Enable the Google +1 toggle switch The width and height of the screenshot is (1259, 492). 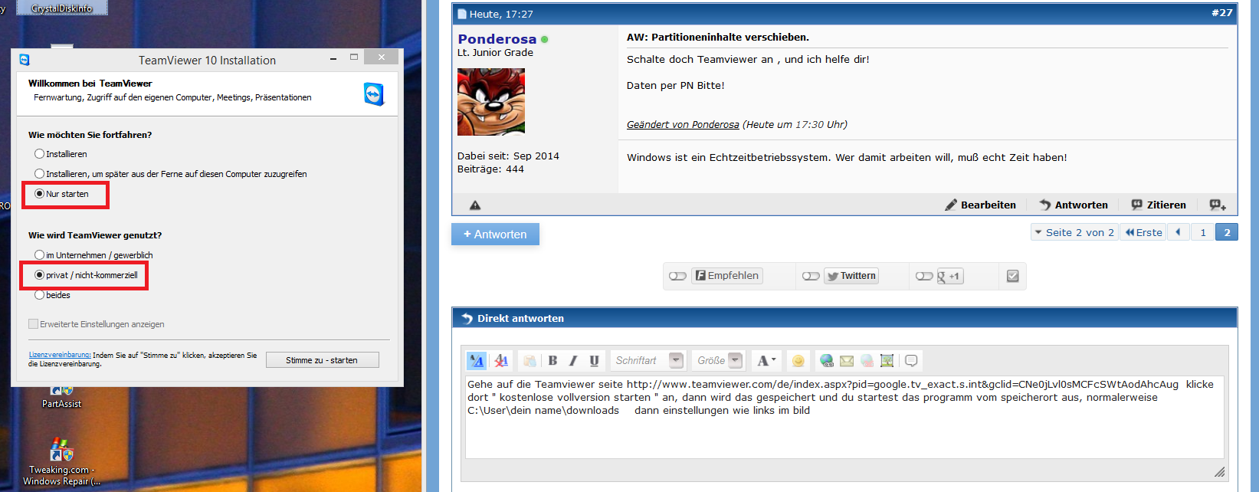924,276
